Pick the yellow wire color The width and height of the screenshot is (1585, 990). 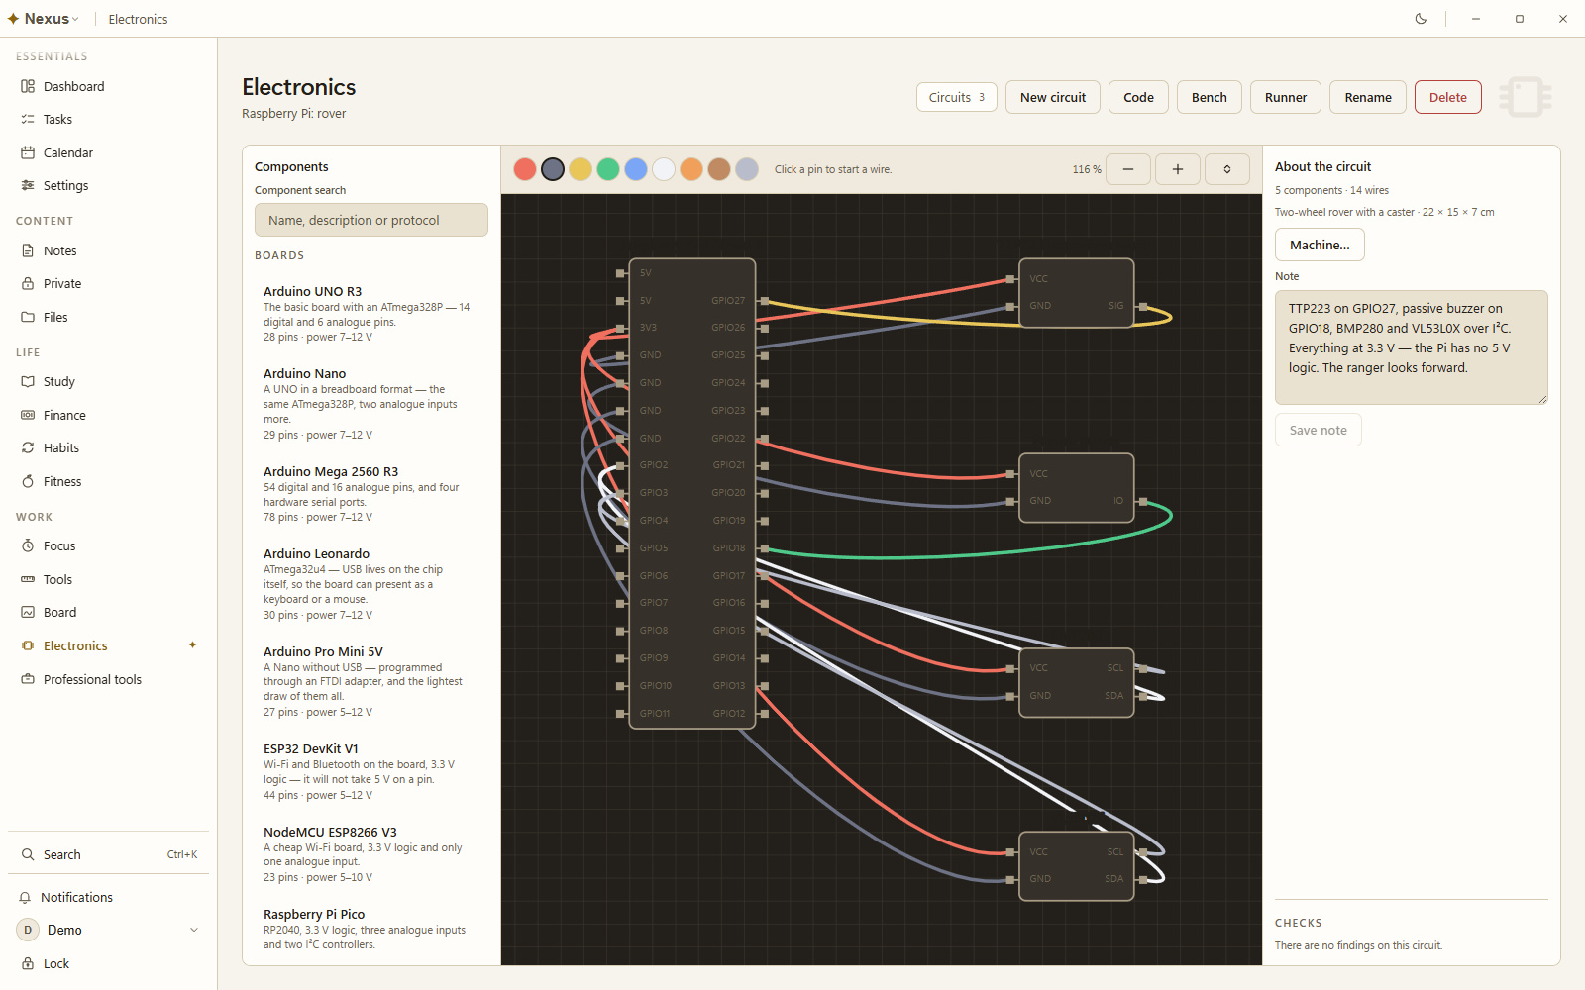[581, 169]
